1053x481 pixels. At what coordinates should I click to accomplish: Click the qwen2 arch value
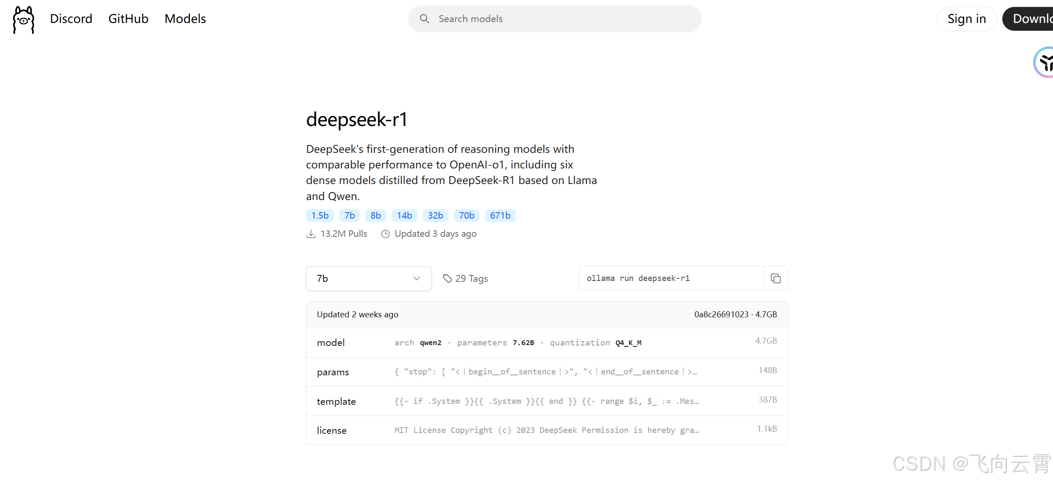[x=431, y=343]
